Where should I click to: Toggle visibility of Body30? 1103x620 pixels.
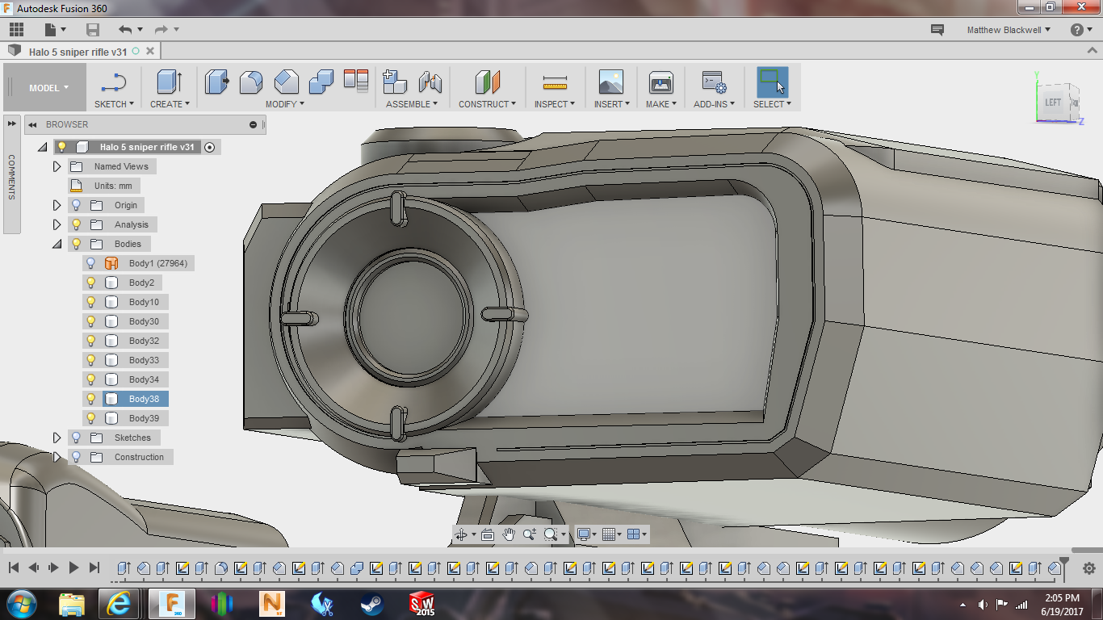click(x=91, y=321)
